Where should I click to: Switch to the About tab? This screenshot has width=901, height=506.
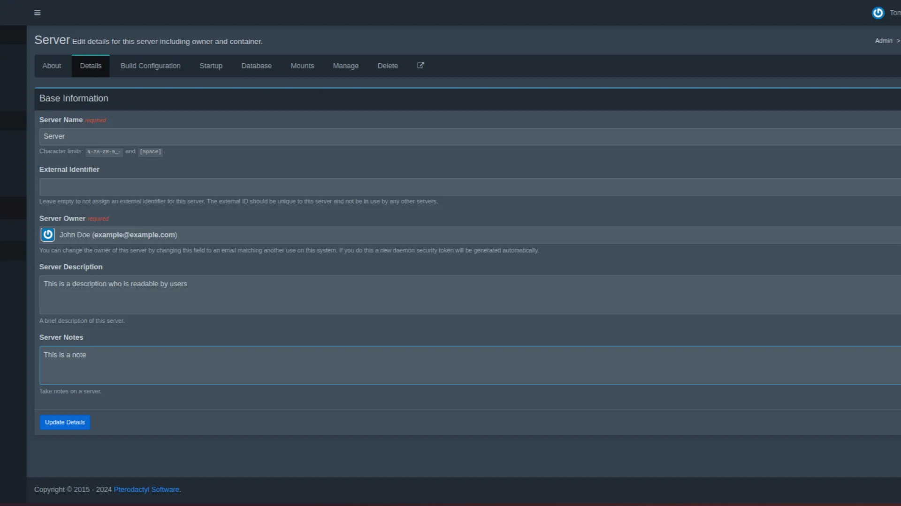tap(52, 66)
